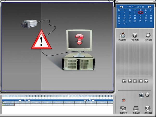Click the round film-reel settings icon
Image resolution: width=156 pixels, height=117 pixels.
[141, 95]
